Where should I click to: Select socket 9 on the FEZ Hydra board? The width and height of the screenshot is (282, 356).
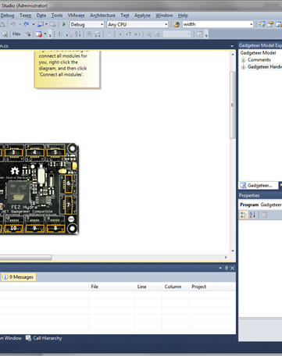34,228
